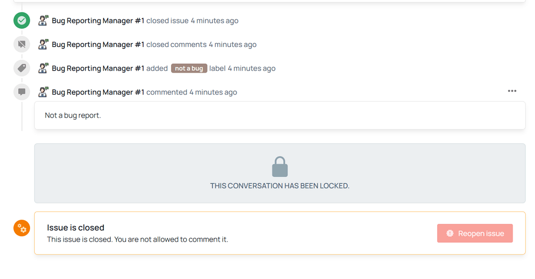Viewport: 535px width, 279px height.
Task: Open Bug Reporting Manager #1 in added label row
Action: pyautogui.click(x=98, y=68)
